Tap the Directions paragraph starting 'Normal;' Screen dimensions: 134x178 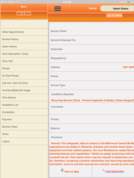[92, 154]
